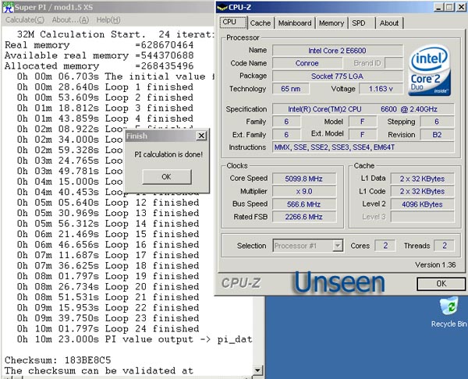
Task: Open the Help menu in Super PI
Action: 108,20
